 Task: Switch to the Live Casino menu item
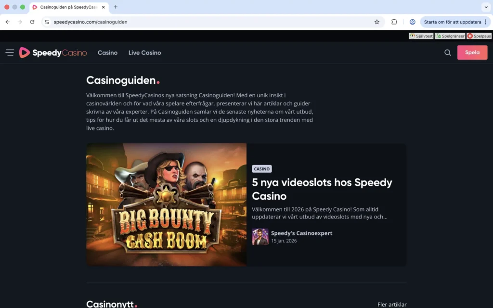pyautogui.click(x=144, y=52)
